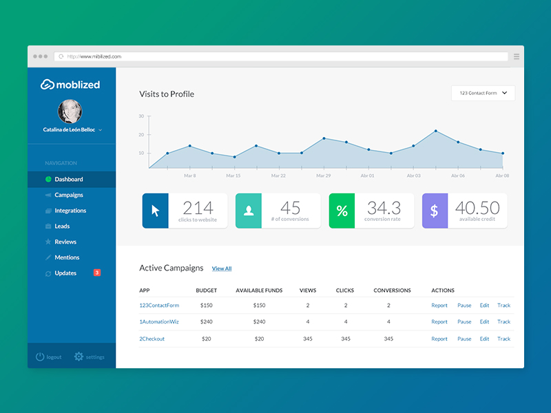Pause the 1AutomationWiz campaign
Image resolution: width=551 pixels, height=413 pixels.
tap(464, 322)
